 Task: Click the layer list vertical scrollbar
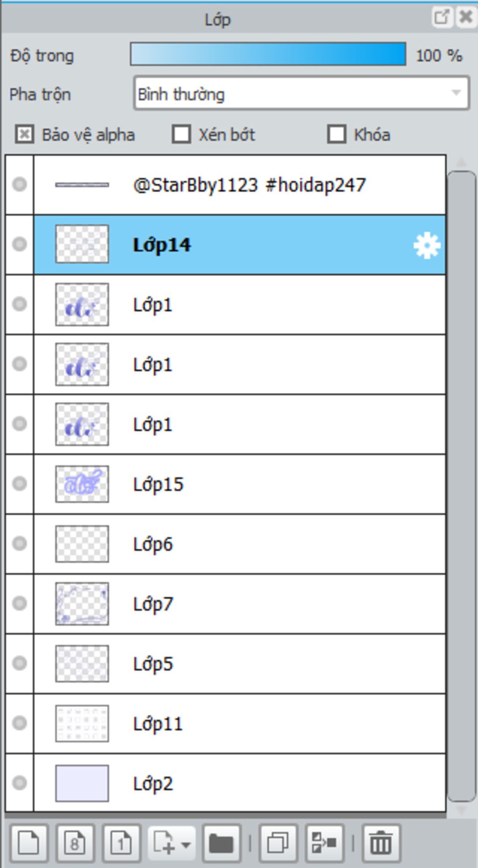[x=462, y=486]
